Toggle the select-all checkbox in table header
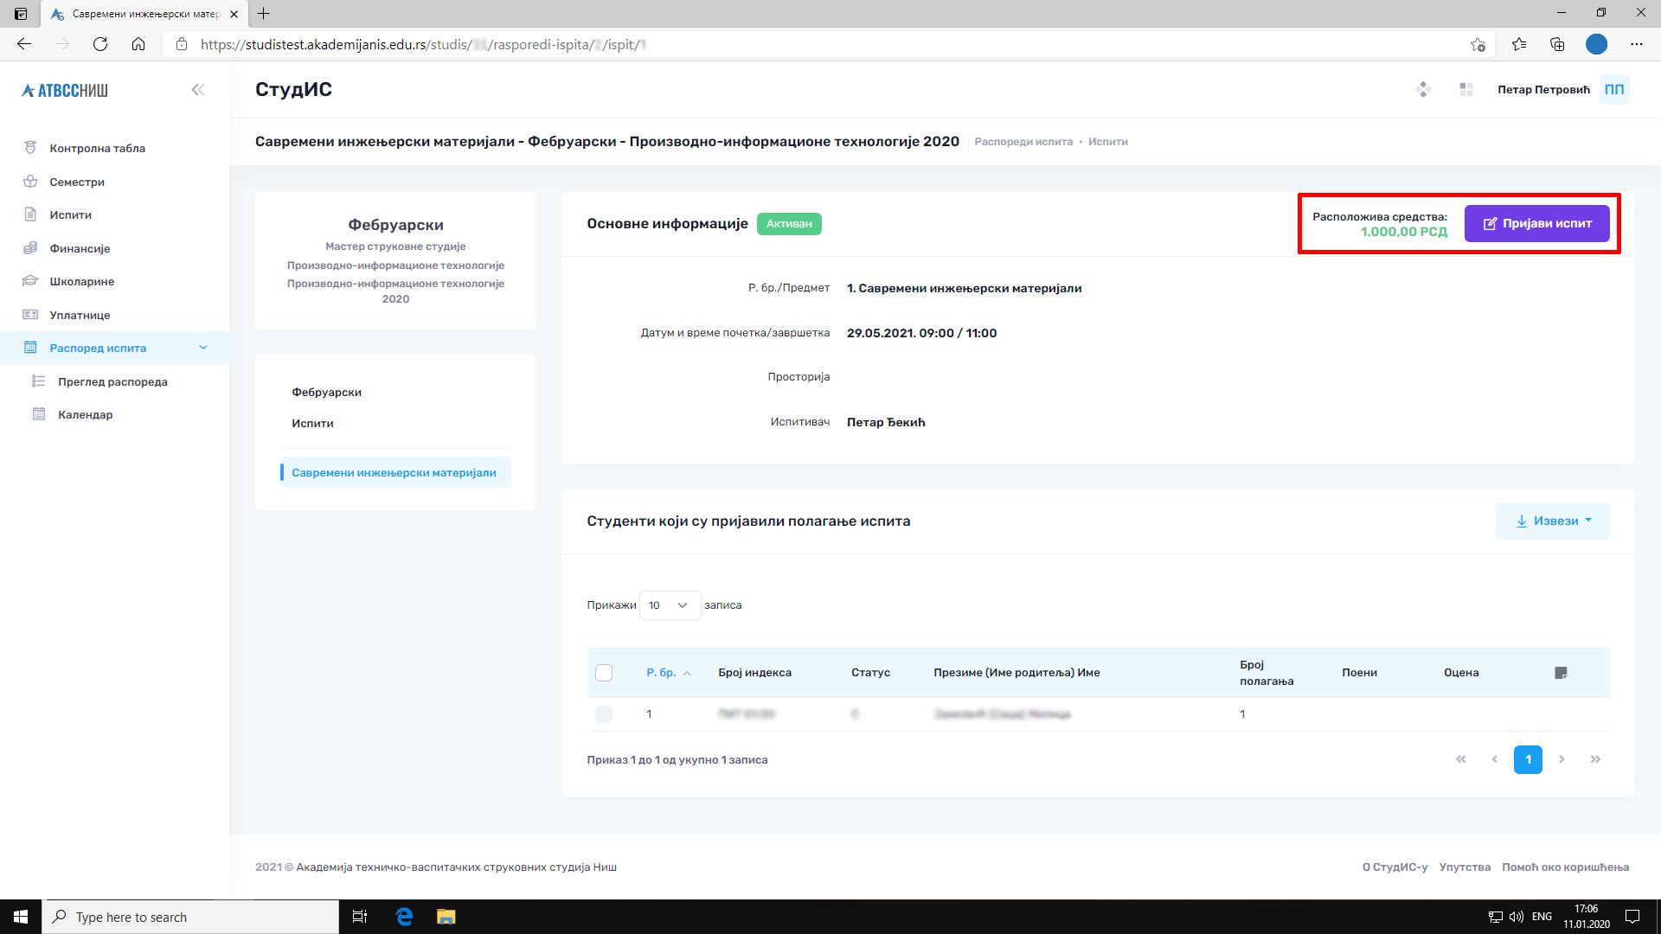This screenshot has height=934, width=1661. click(x=604, y=673)
